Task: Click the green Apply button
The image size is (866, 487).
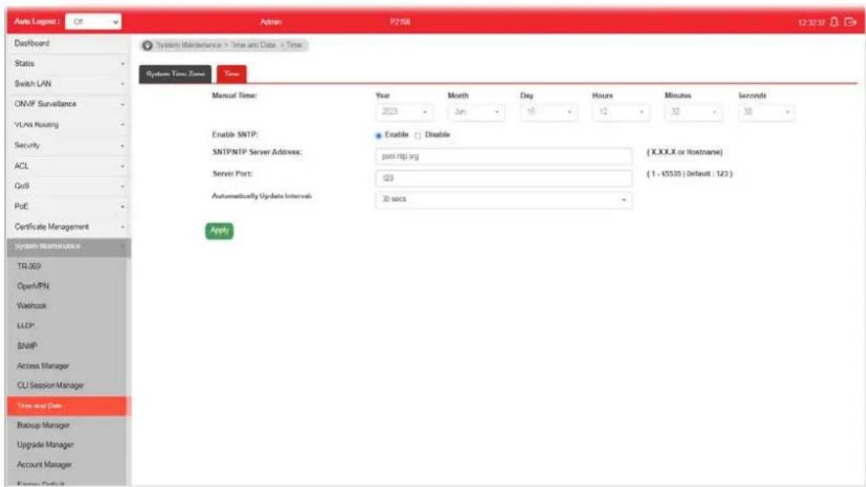Action: (220, 231)
